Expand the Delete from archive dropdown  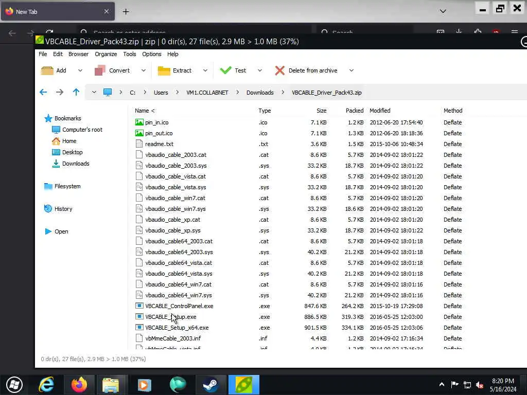[x=351, y=70]
